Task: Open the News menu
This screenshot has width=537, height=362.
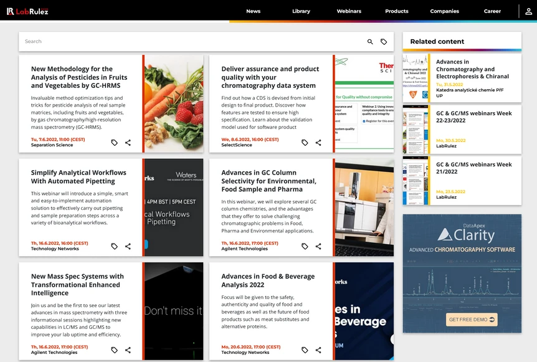Action: coord(253,11)
